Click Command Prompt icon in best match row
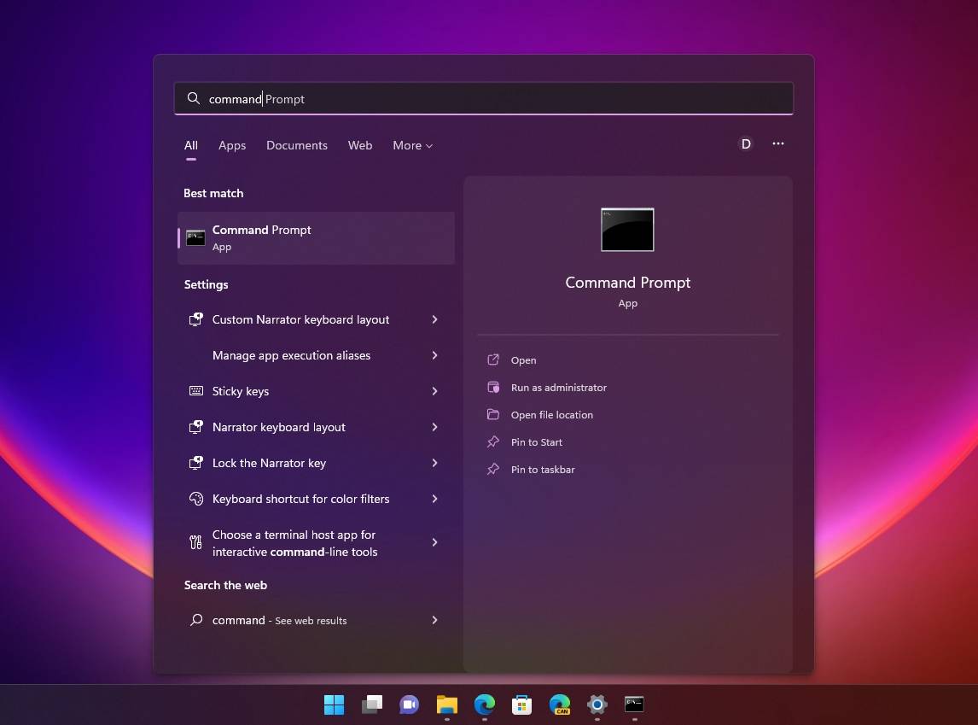This screenshot has height=725, width=978. tap(195, 237)
